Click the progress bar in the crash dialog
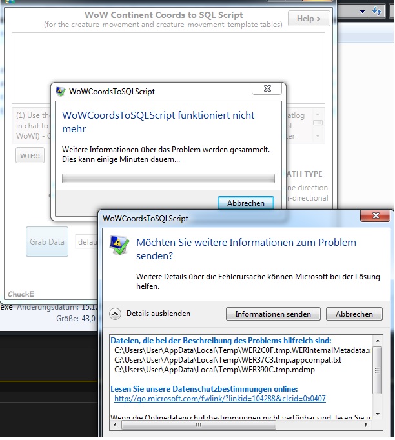 tap(168, 179)
